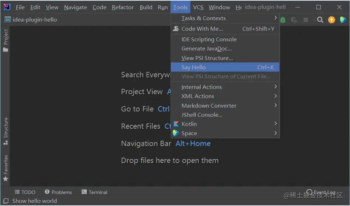Open the Edit menu

tap(35, 7)
